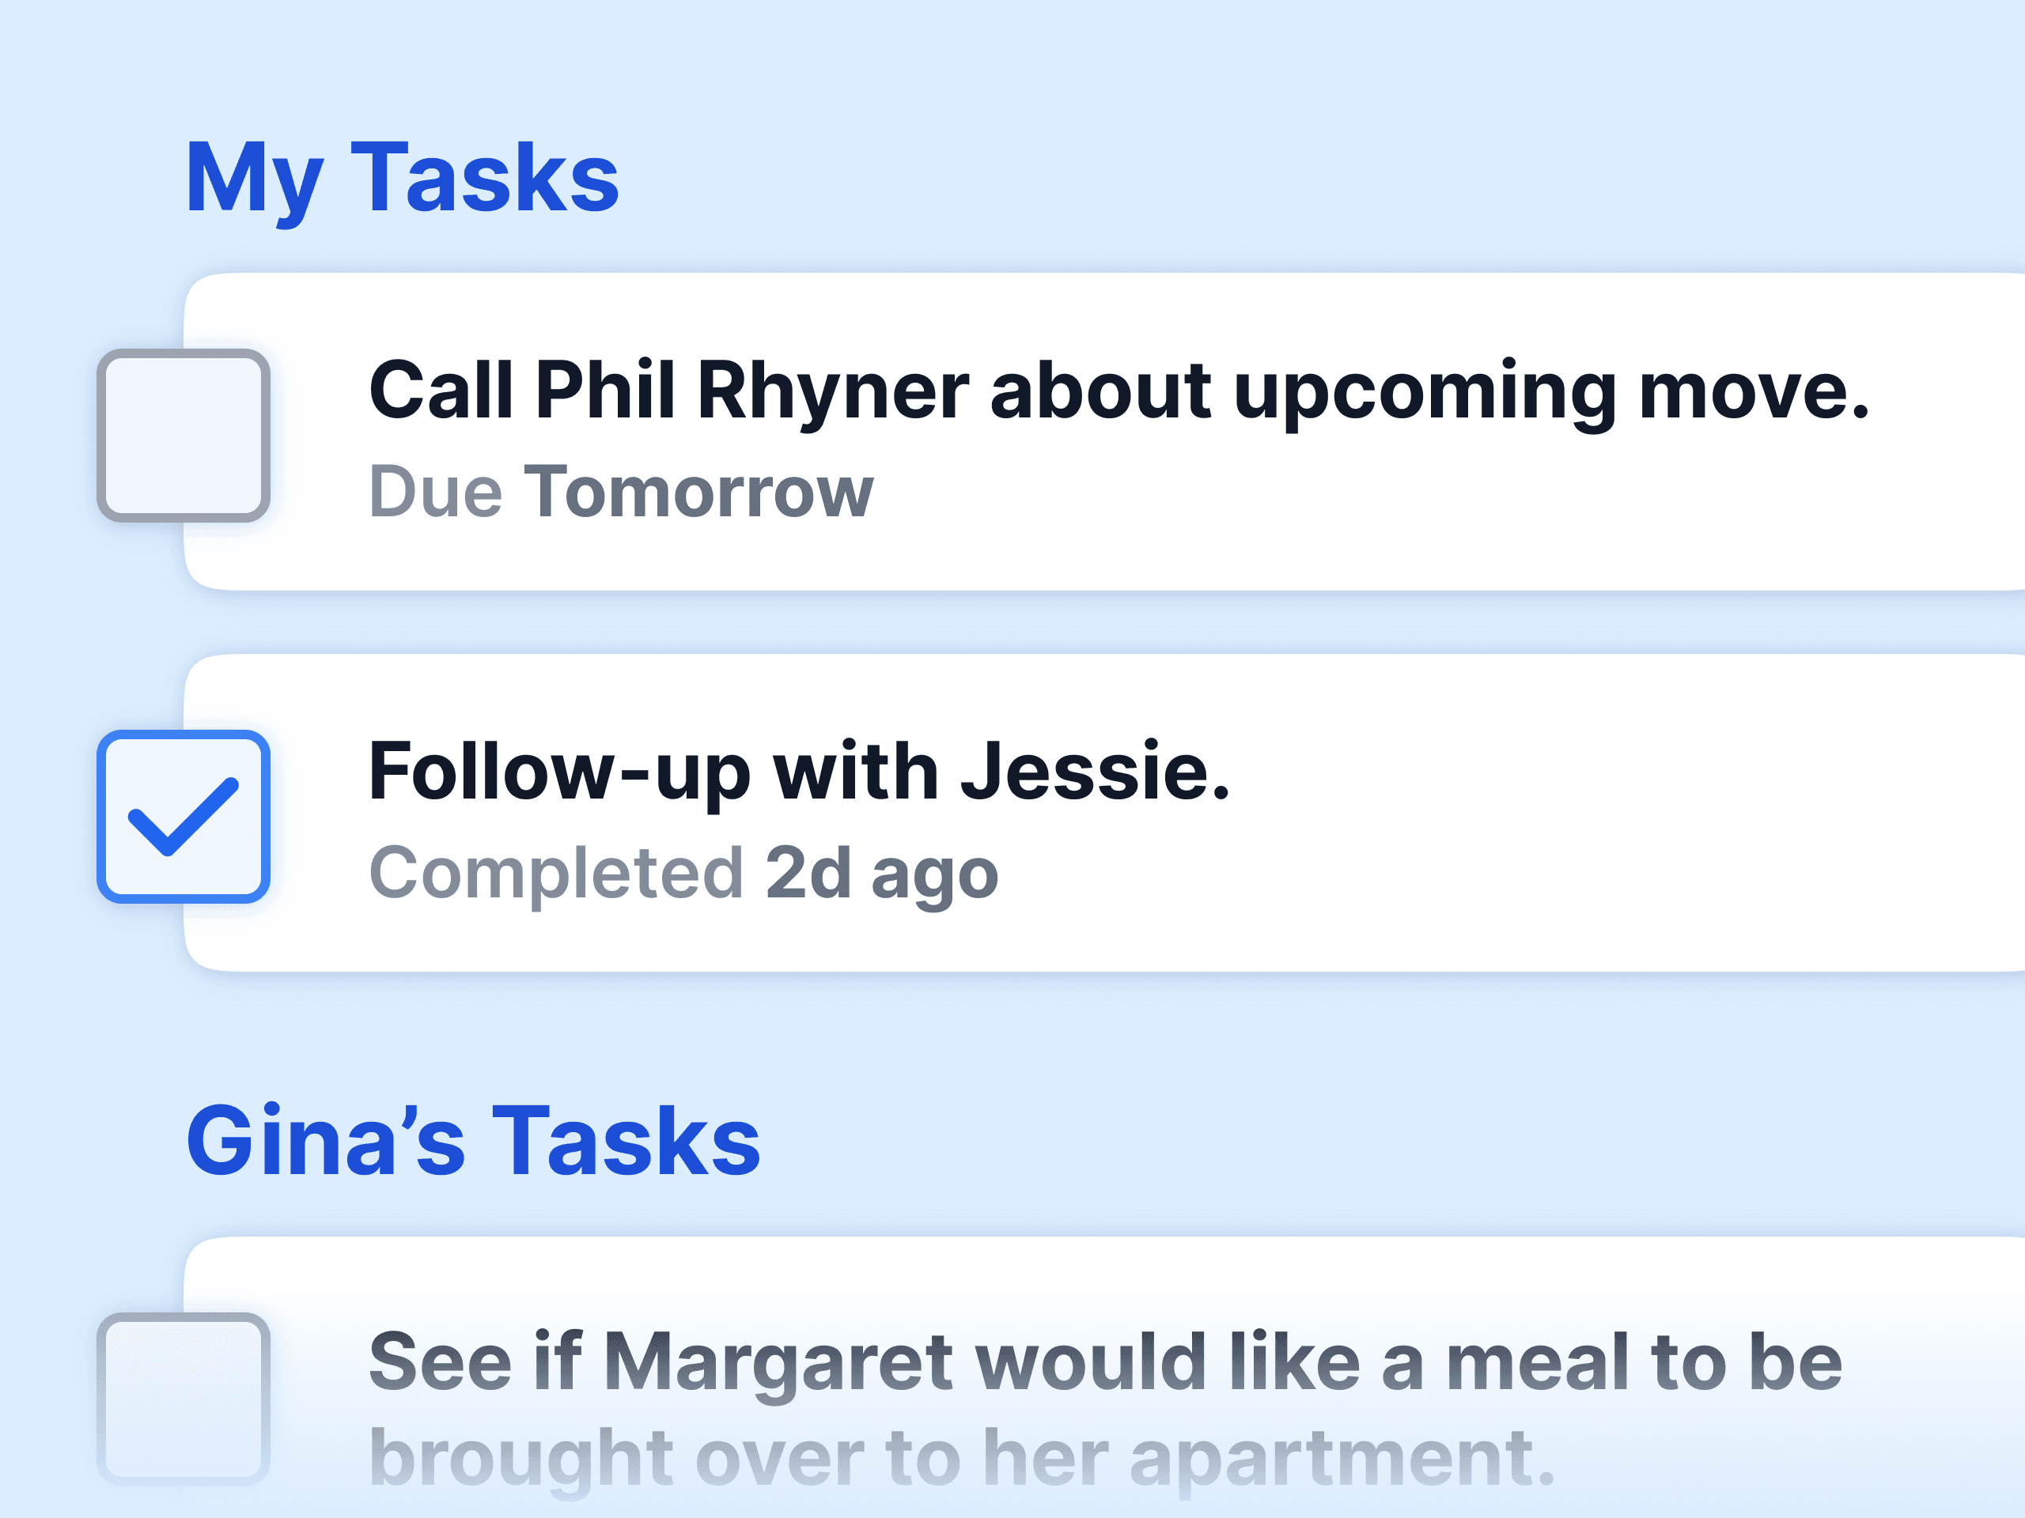
Task: Click the "2d ago" completion timestamp
Action: (x=880, y=873)
